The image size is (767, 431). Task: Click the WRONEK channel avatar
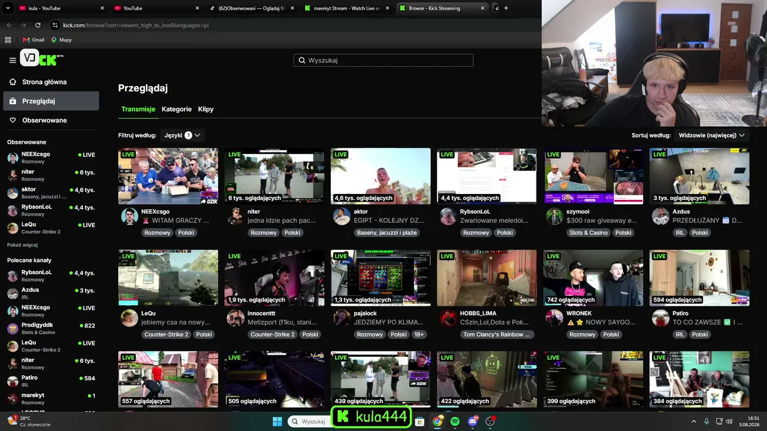(554, 318)
